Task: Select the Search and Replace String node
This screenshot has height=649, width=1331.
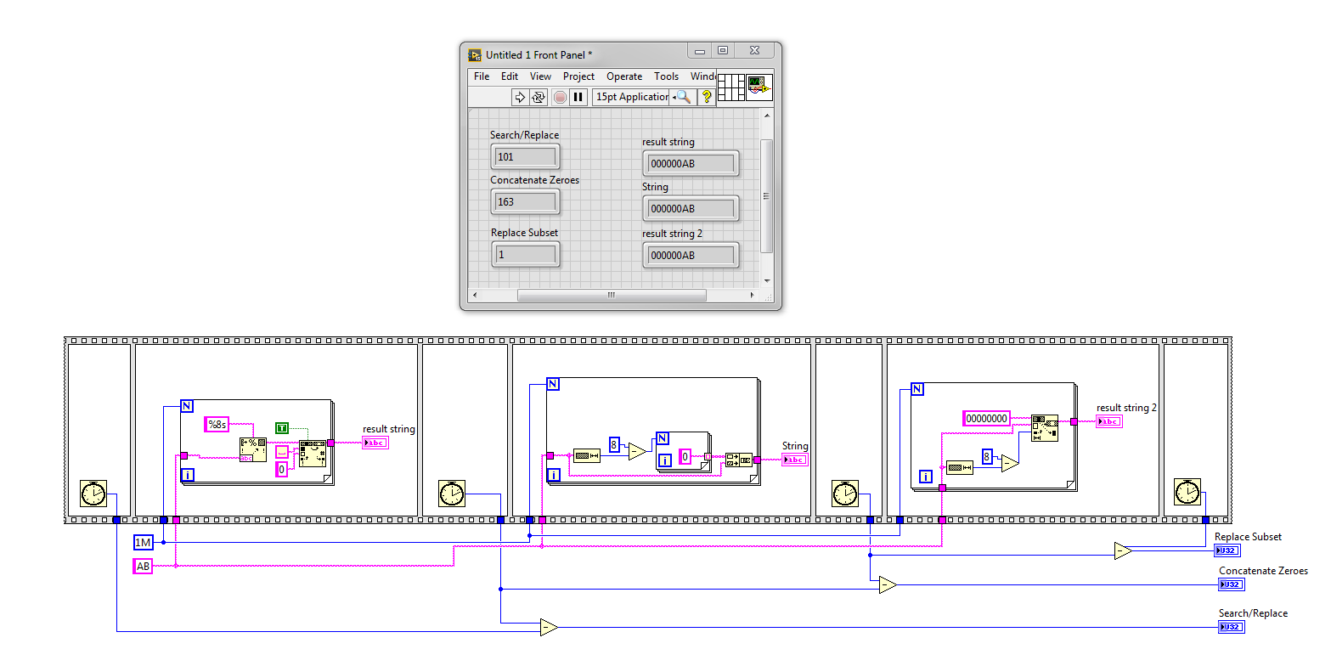Action: click(x=313, y=454)
